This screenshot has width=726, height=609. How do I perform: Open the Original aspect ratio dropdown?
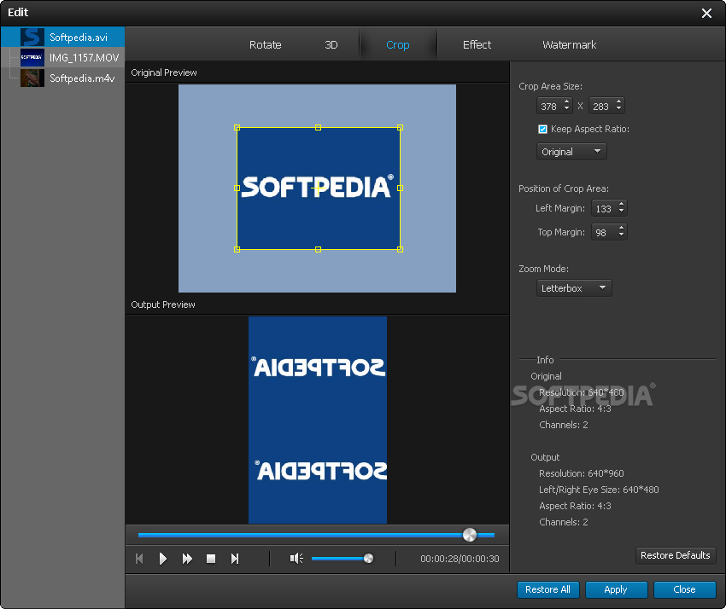(x=571, y=152)
